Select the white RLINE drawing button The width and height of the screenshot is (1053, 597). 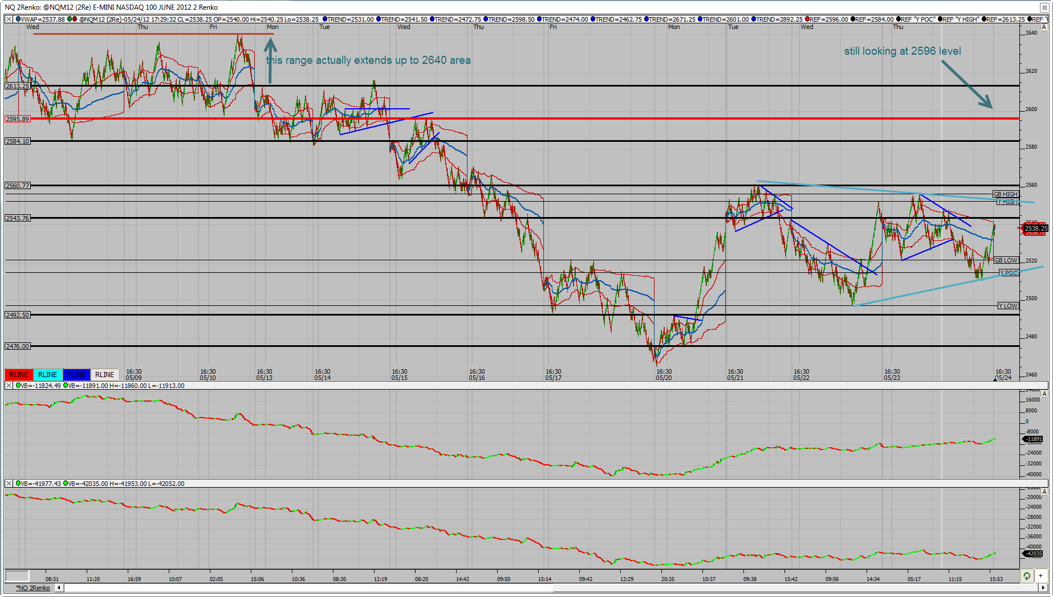coord(105,375)
